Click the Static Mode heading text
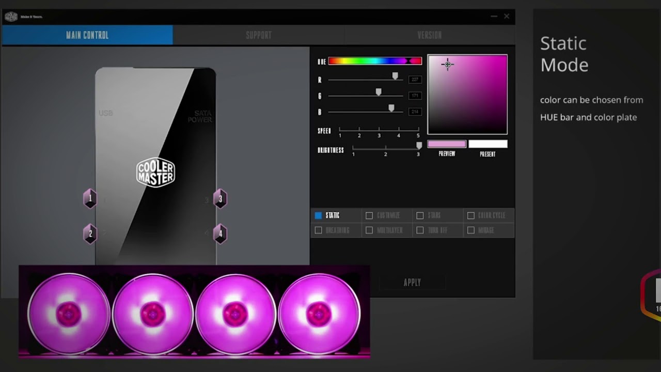The image size is (661, 372). point(564,54)
